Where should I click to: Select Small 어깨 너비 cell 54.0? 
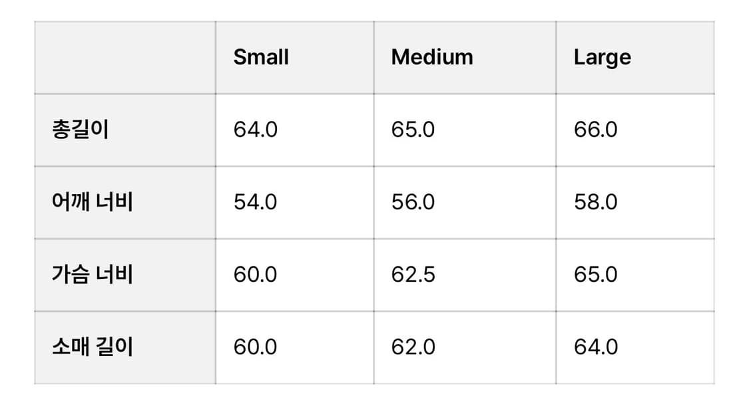[255, 202]
